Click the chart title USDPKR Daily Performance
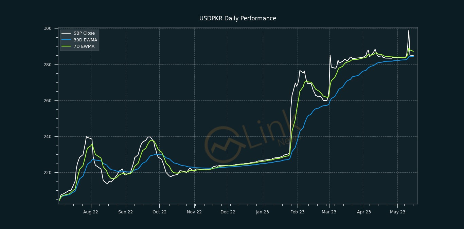 click(x=238, y=18)
